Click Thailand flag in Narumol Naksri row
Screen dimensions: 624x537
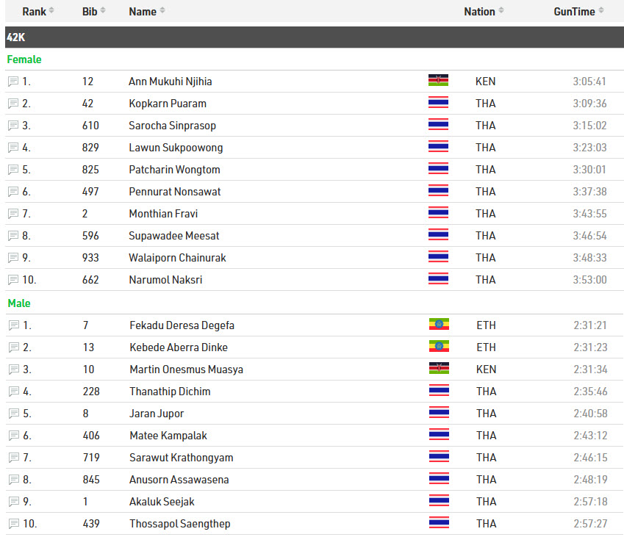(x=438, y=279)
